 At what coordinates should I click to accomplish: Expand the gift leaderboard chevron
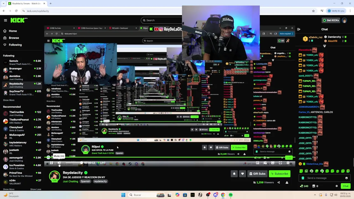[x=324, y=46]
